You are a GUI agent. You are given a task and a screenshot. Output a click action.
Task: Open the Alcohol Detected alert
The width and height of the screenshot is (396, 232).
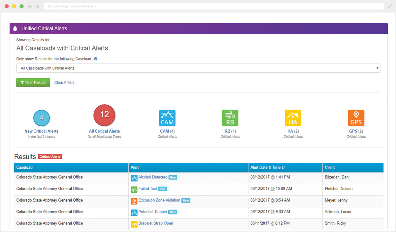point(153,177)
